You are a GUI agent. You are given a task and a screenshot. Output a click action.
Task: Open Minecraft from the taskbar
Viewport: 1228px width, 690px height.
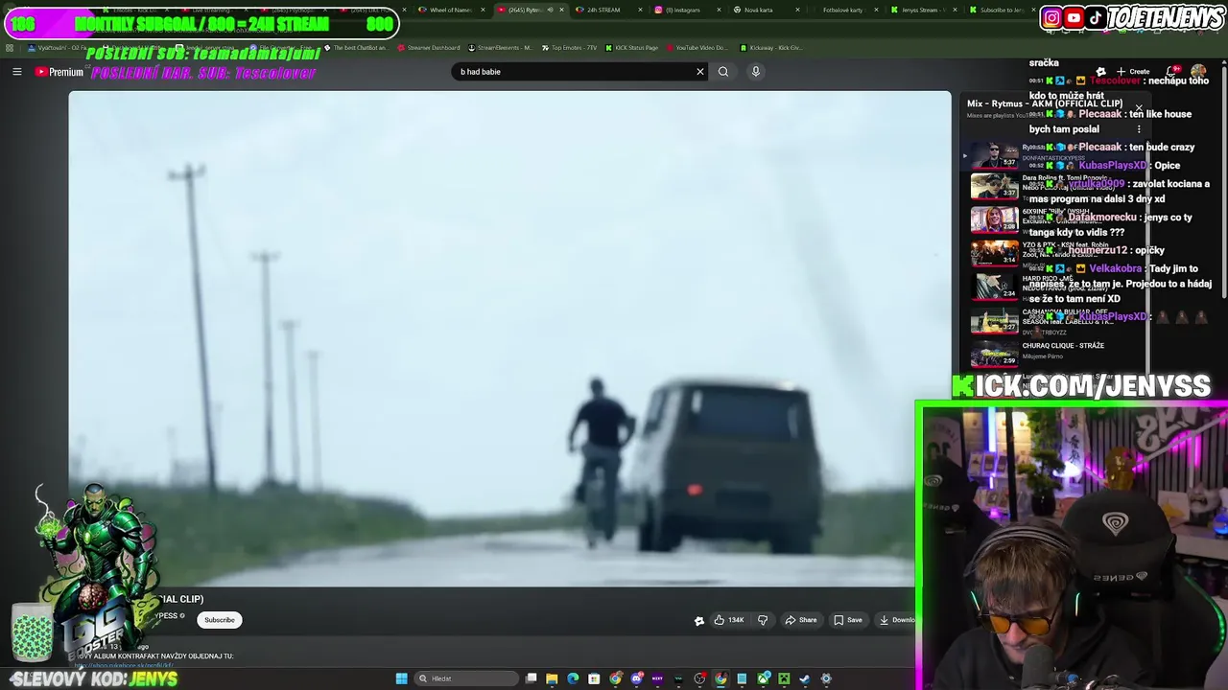click(x=784, y=678)
